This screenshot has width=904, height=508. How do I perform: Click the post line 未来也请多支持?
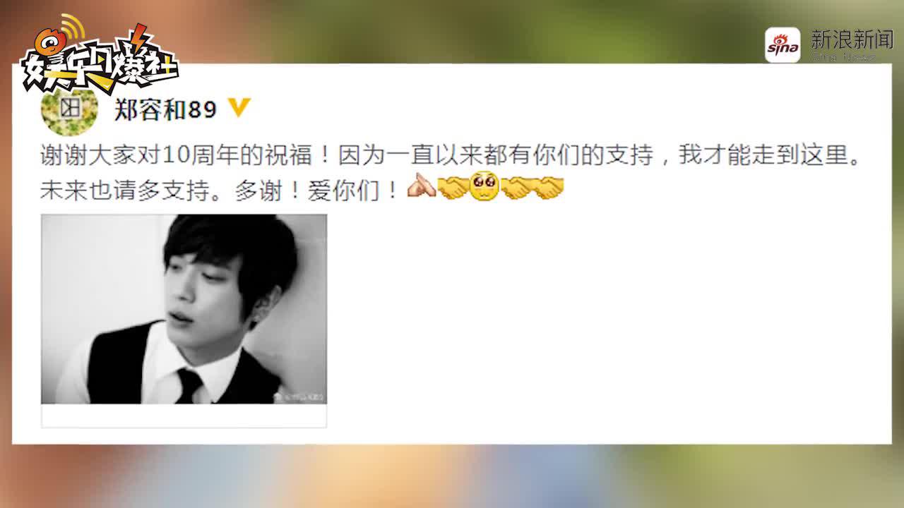pyautogui.click(x=220, y=190)
